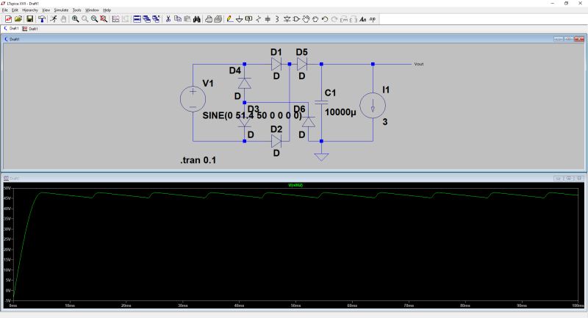Open the Simulate menu
Screen dimensions: 588x318
[61, 10]
